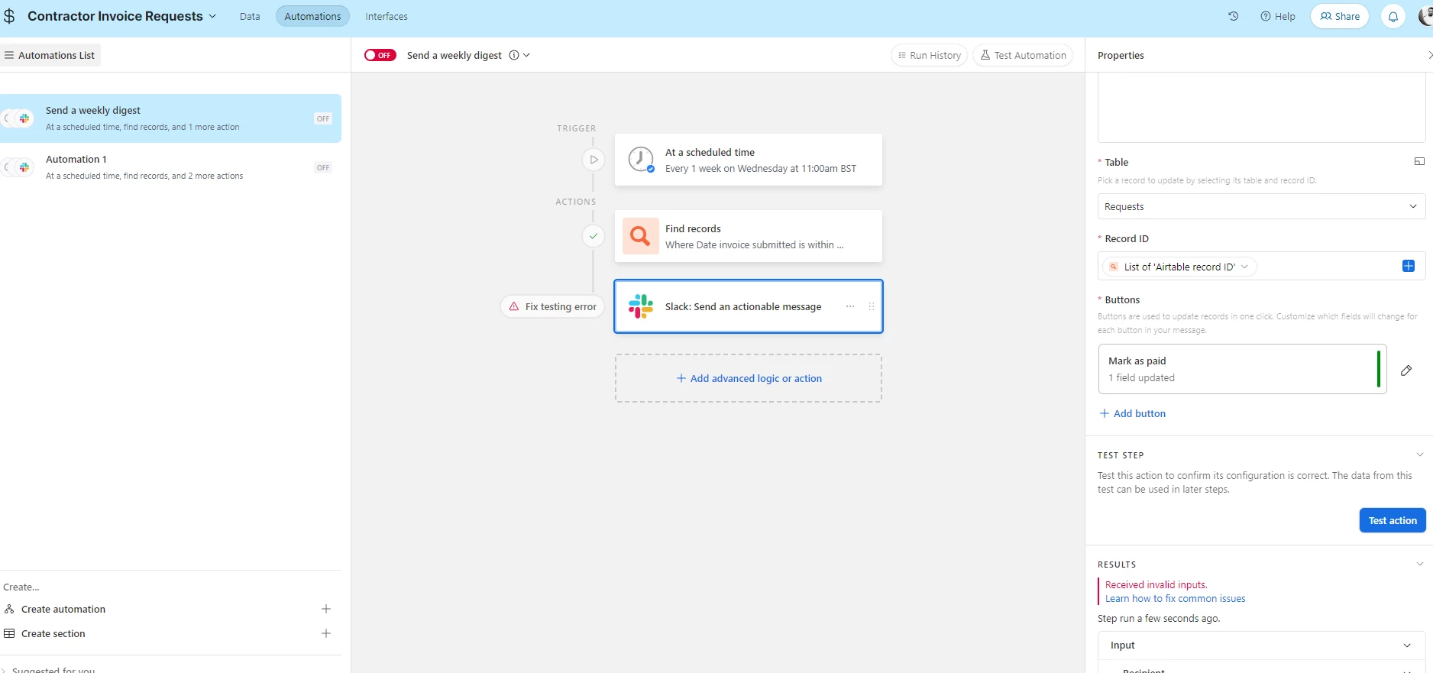The height and width of the screenshot is (673, 1433).
Task: Edit the Mark as paid button with pencil
Action: (x=1406, y=370)
